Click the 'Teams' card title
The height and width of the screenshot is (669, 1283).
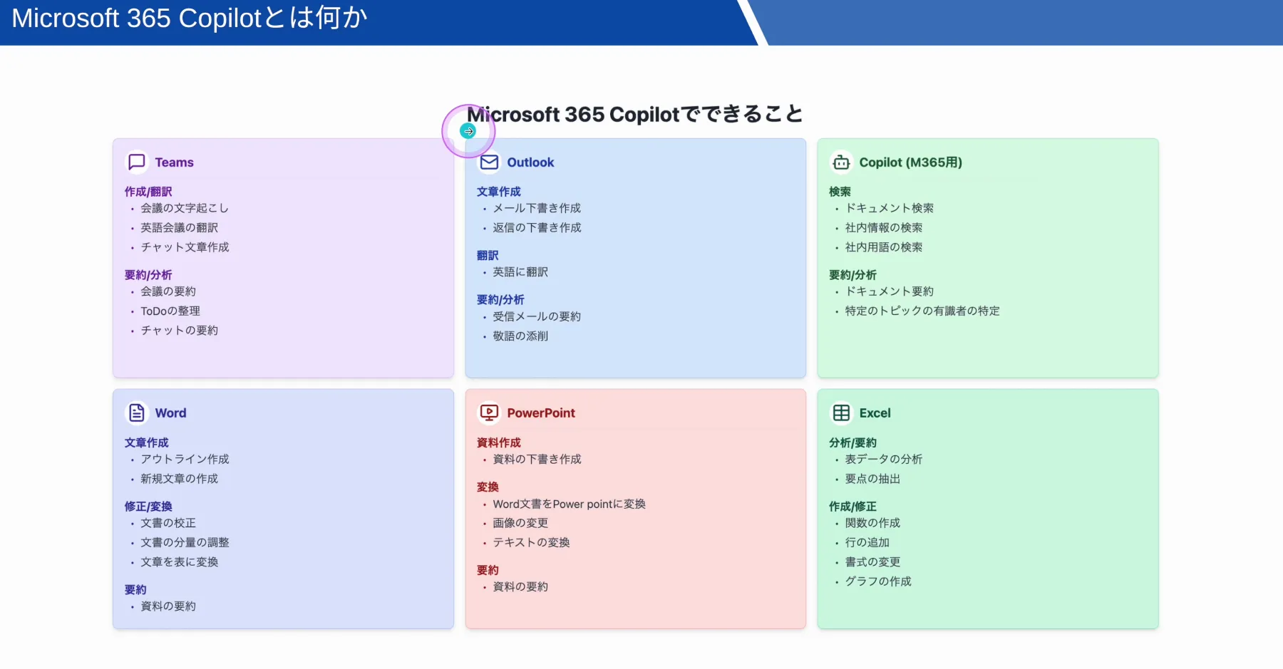(175, 162)
